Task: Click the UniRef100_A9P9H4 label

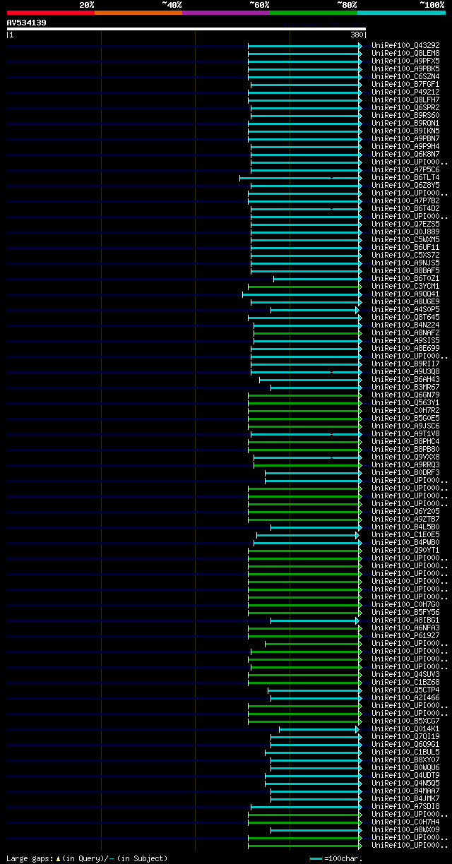Action: pos(405,146)
